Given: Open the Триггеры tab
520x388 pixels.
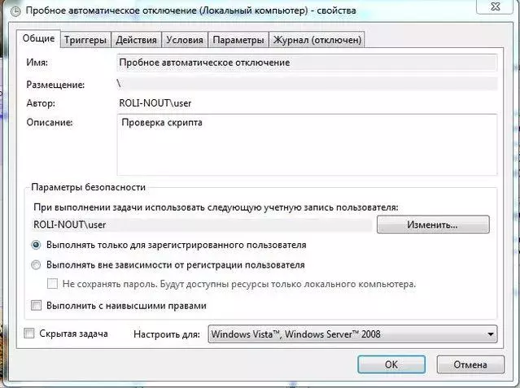Looking at the screenshot, I should click(x=85, y=40).
